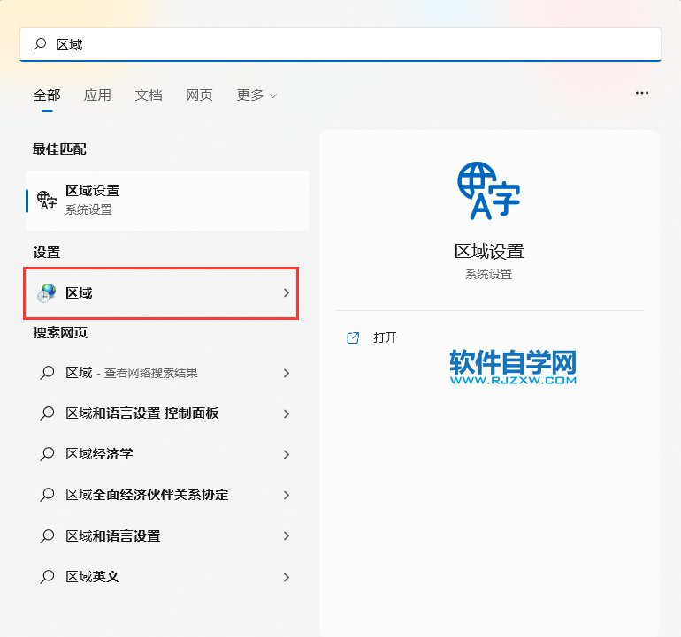Image resolution: width=681 pixels, height=637 pixels.
Task: Open the 区域 - 查看网络搜索结果 suggestion
Action: (133, 373)
